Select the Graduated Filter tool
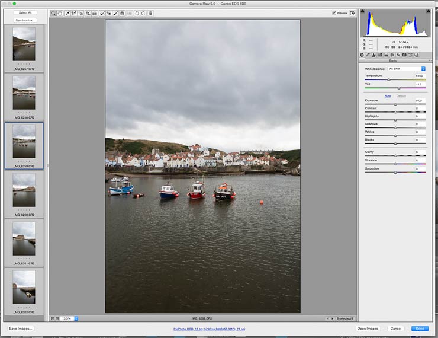Viewport: 438px width, 338px height. (x=123, y=13)
